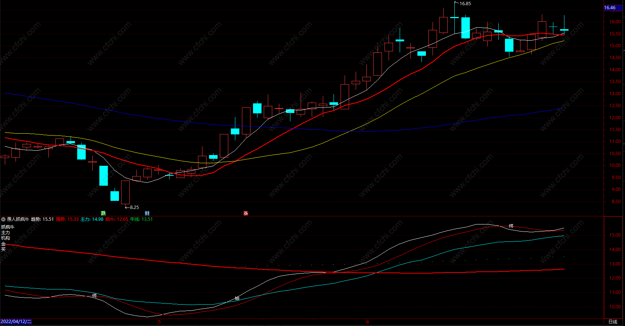This screenshot has width=625, height=326.
Task: Click the 主力: 14.98 indicator value
Action: (92, 219)
